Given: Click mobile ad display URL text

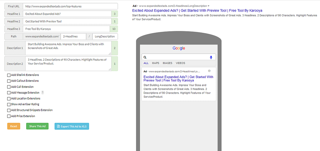Looking at the screenshot, I should 174,71.
